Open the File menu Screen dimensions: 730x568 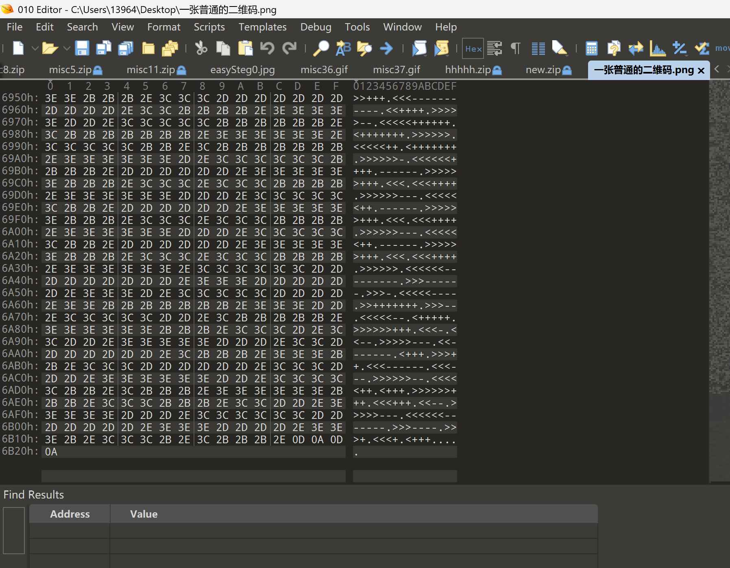coord(15,27)
